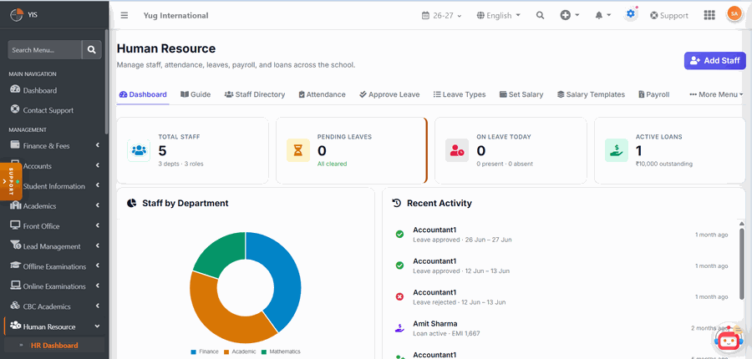Expand Finance & Fees sidebar menu
The width and height of the screenshot is (752, 359).
tap(54, 146)
